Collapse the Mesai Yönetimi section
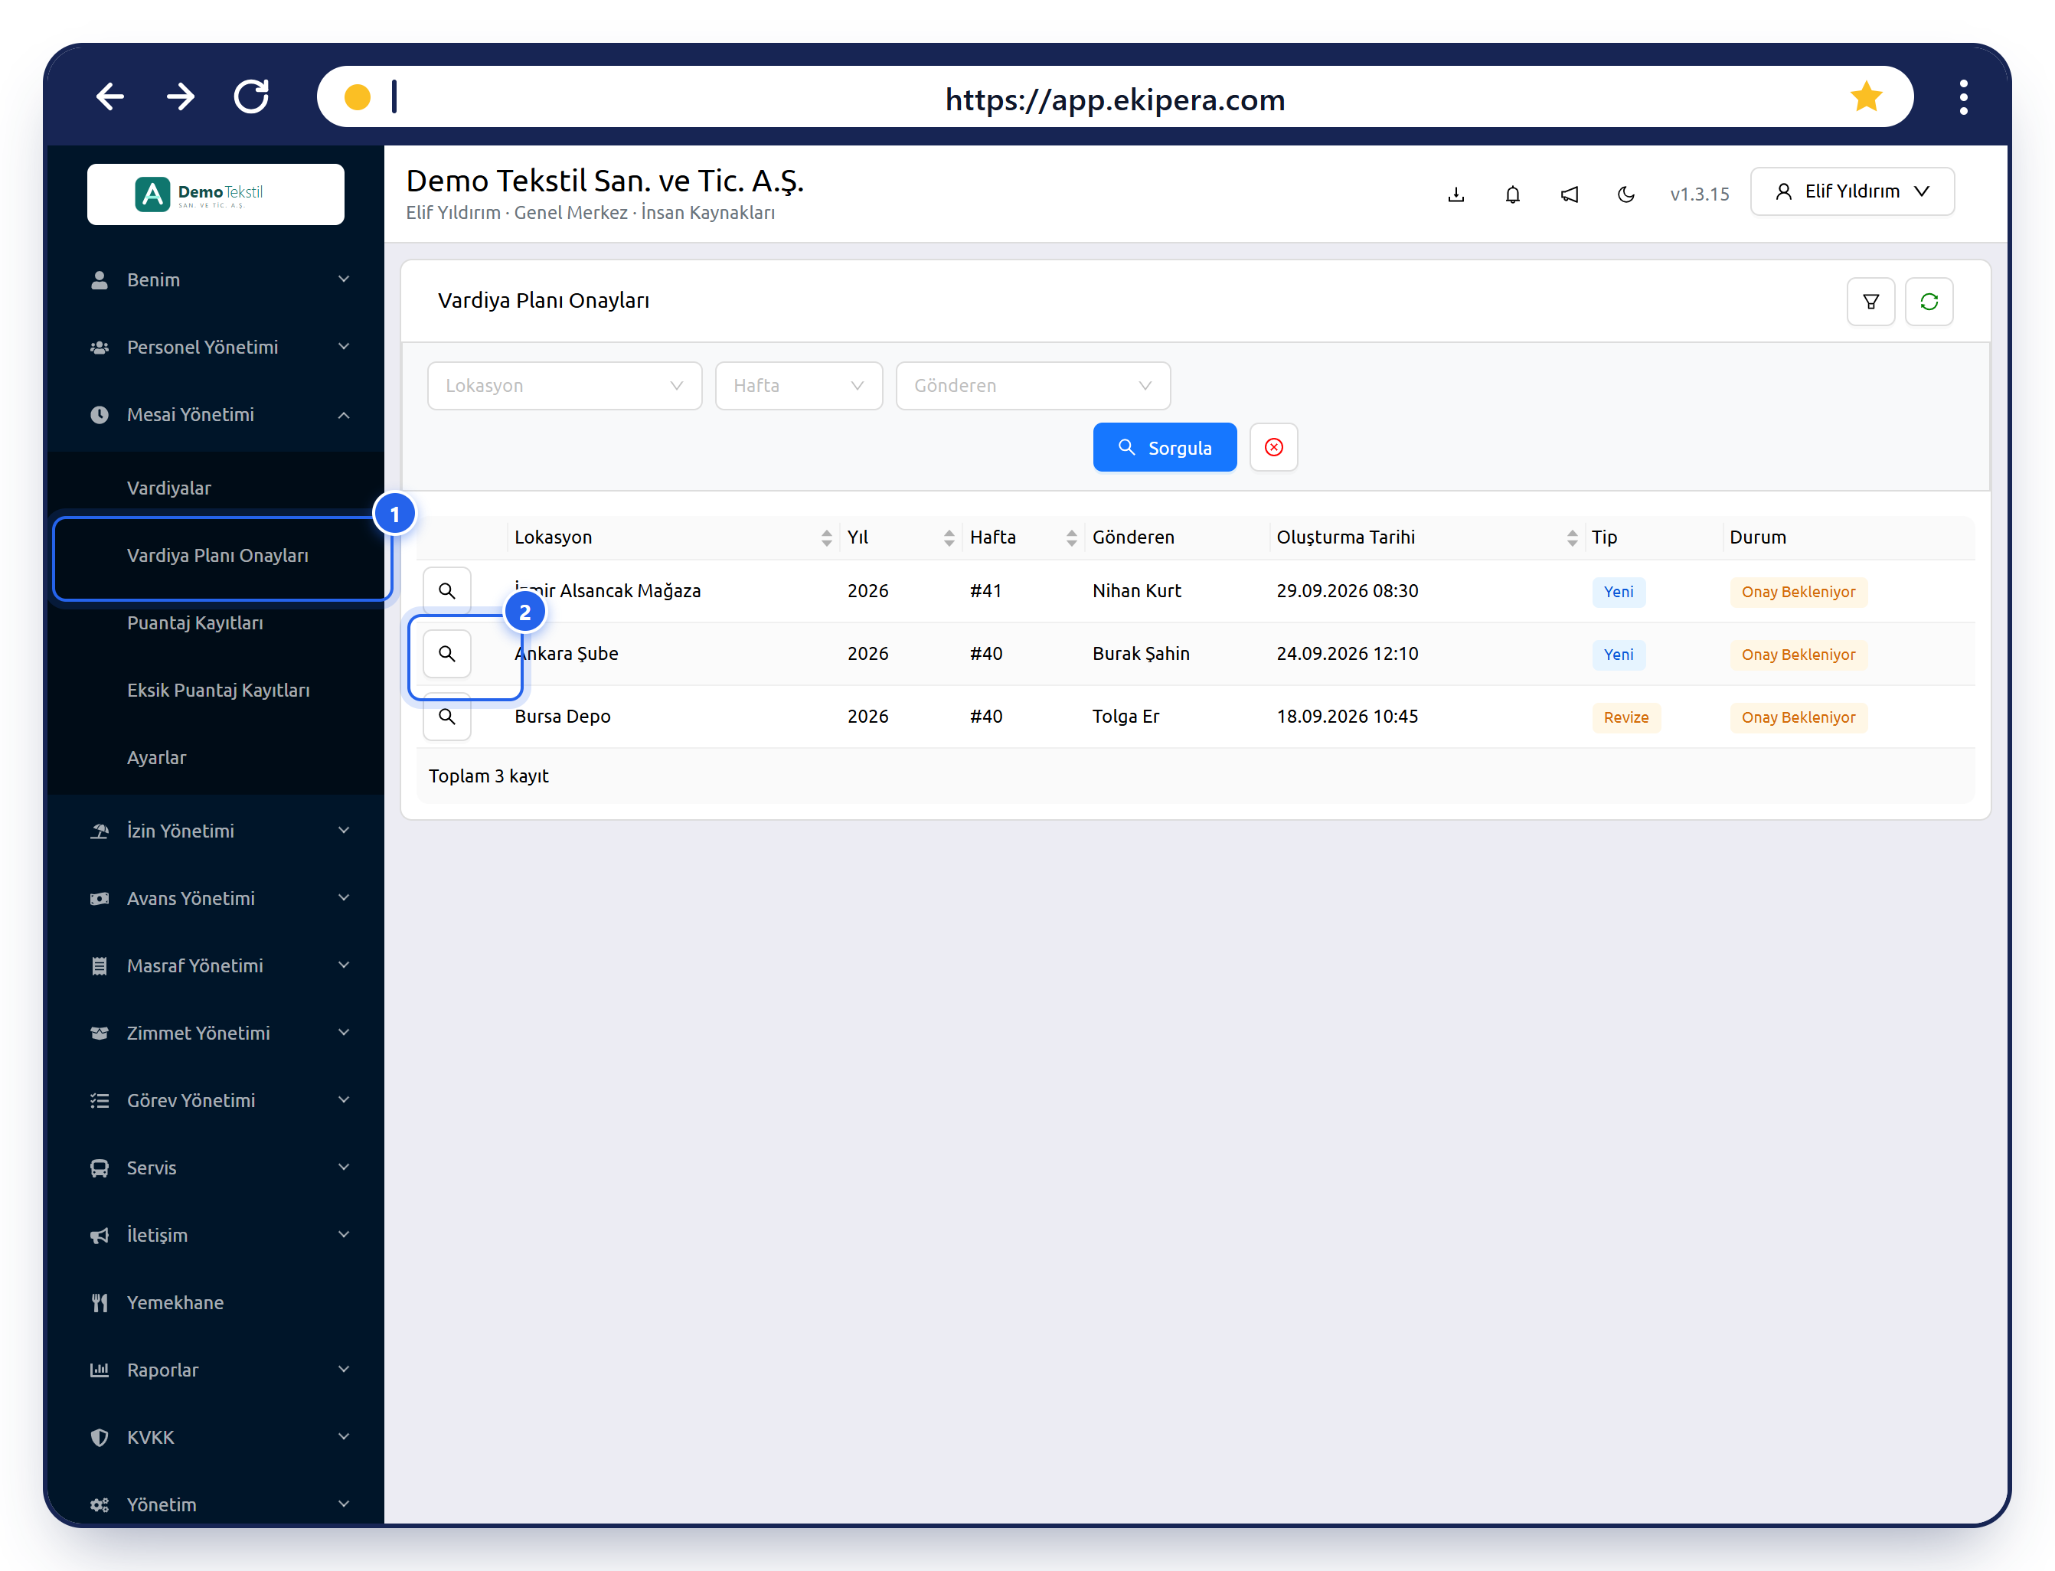 217,414
